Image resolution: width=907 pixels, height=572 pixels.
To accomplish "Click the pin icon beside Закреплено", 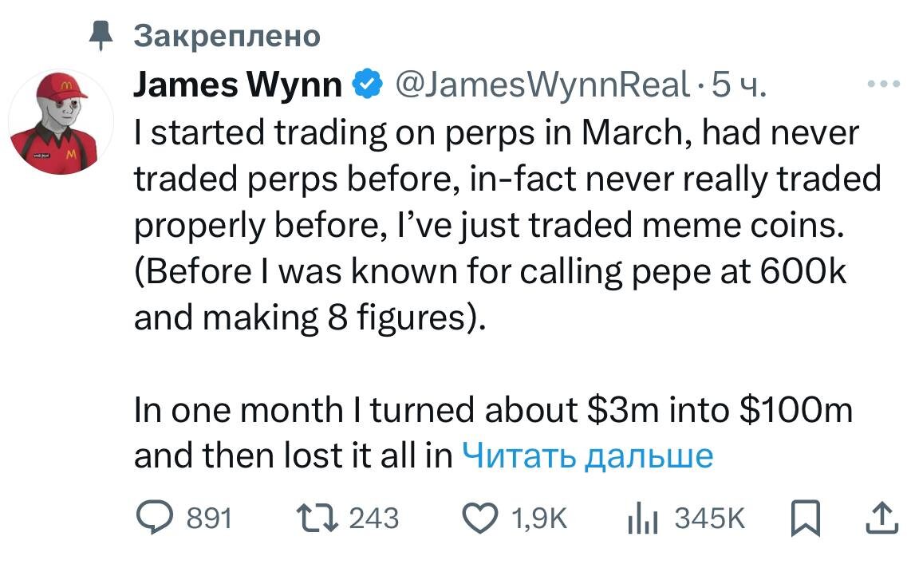I will [101, 36].
